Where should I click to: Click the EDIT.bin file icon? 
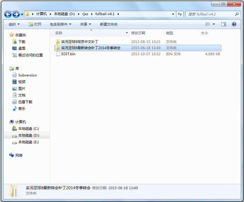(x=58, y=54)
